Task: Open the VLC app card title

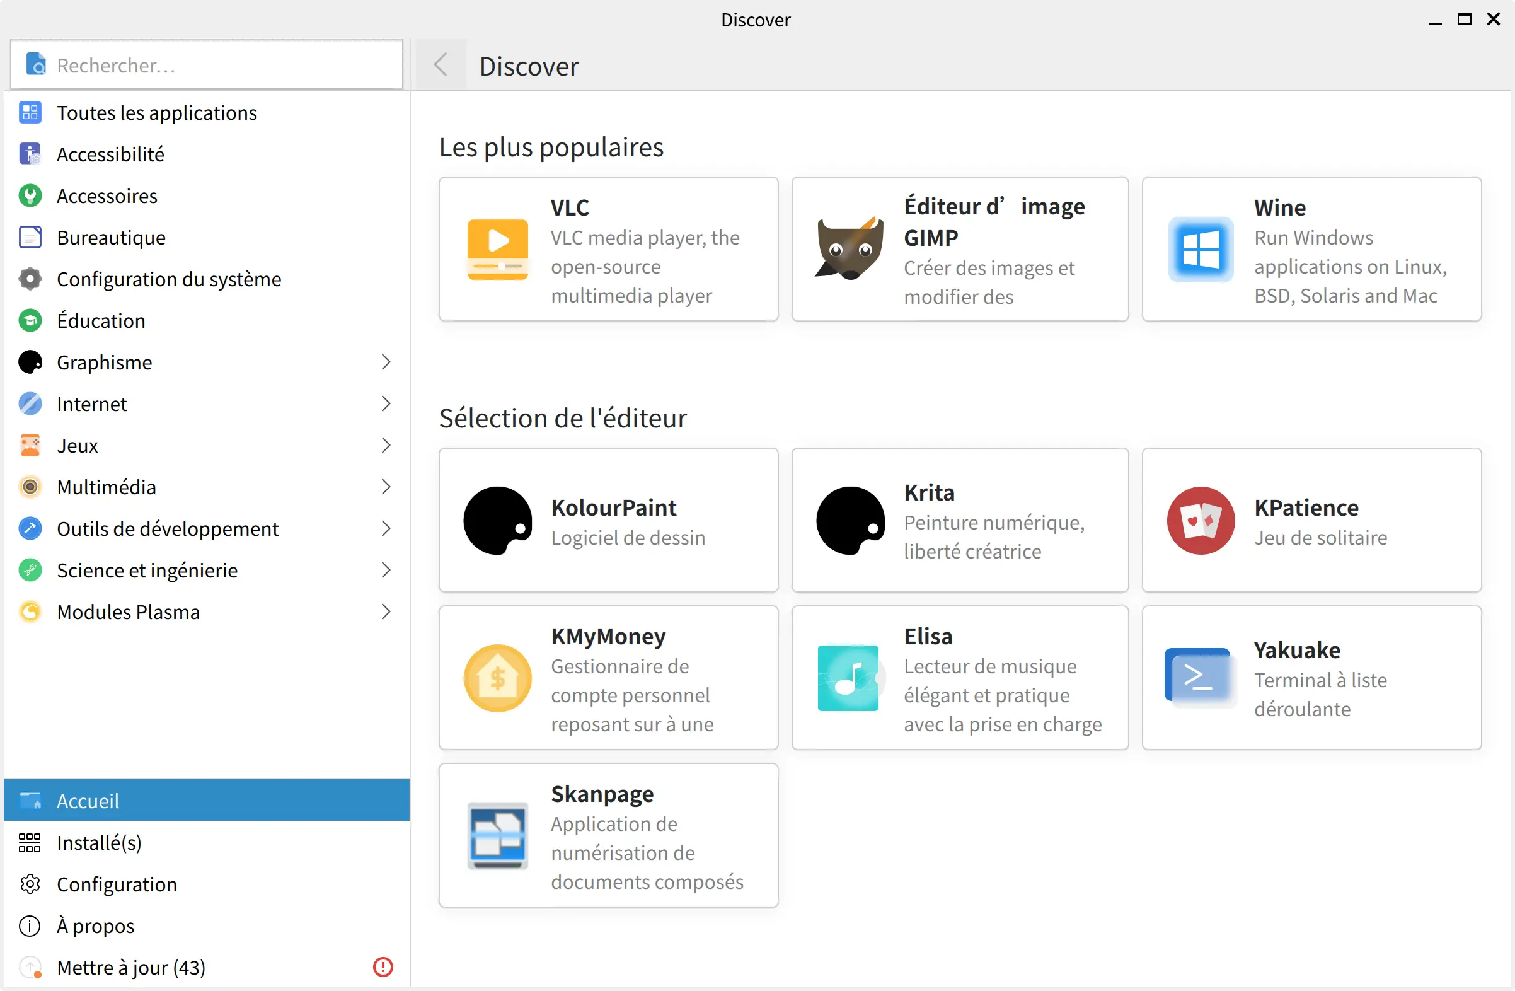Action: click(x=570, y=207)
